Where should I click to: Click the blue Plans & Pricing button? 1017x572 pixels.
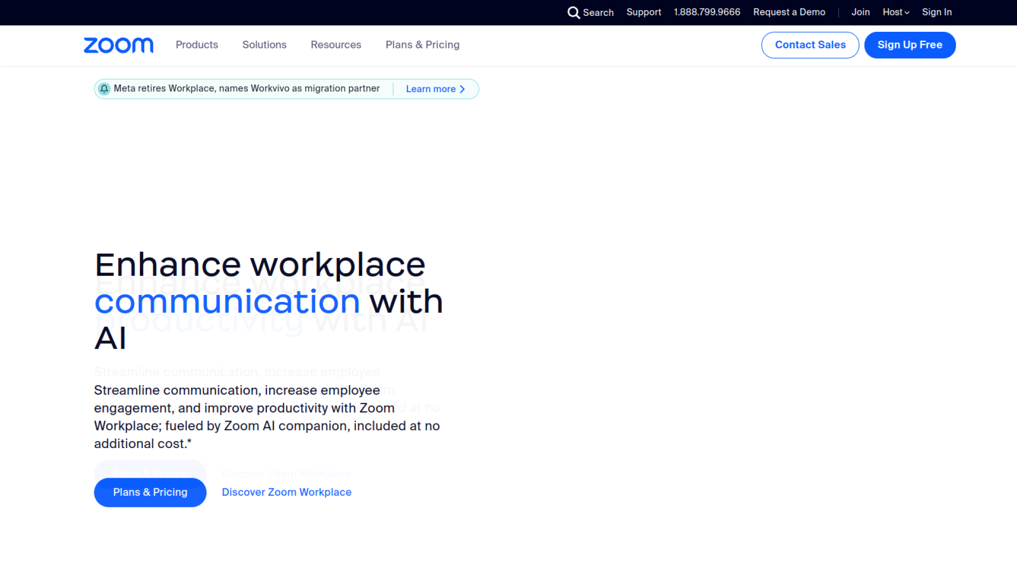150,492
